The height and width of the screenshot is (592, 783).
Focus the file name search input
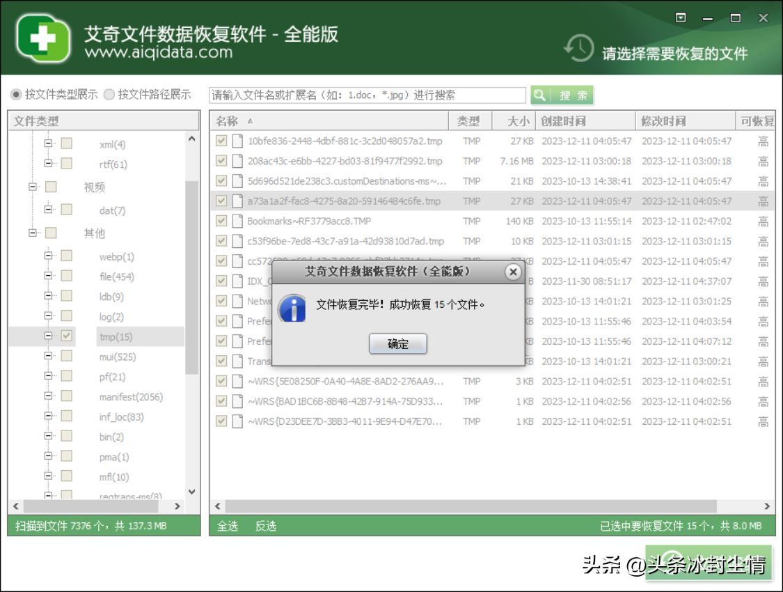[x=367, y=95]
